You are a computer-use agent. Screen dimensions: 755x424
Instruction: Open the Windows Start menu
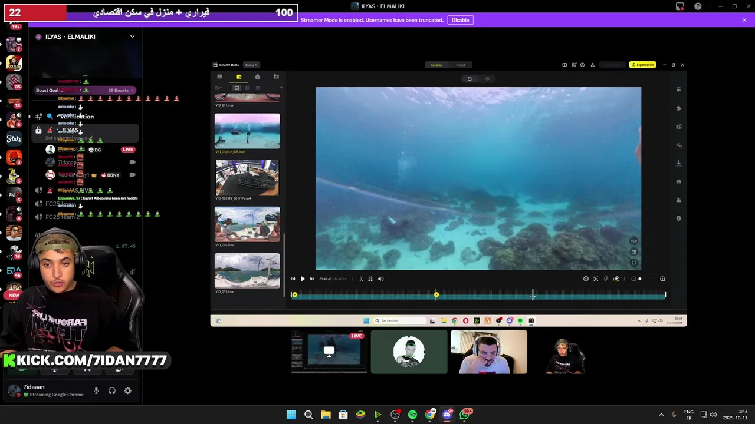point(291,415)
